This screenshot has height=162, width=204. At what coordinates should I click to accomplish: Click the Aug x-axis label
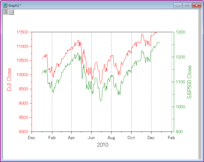112,138
